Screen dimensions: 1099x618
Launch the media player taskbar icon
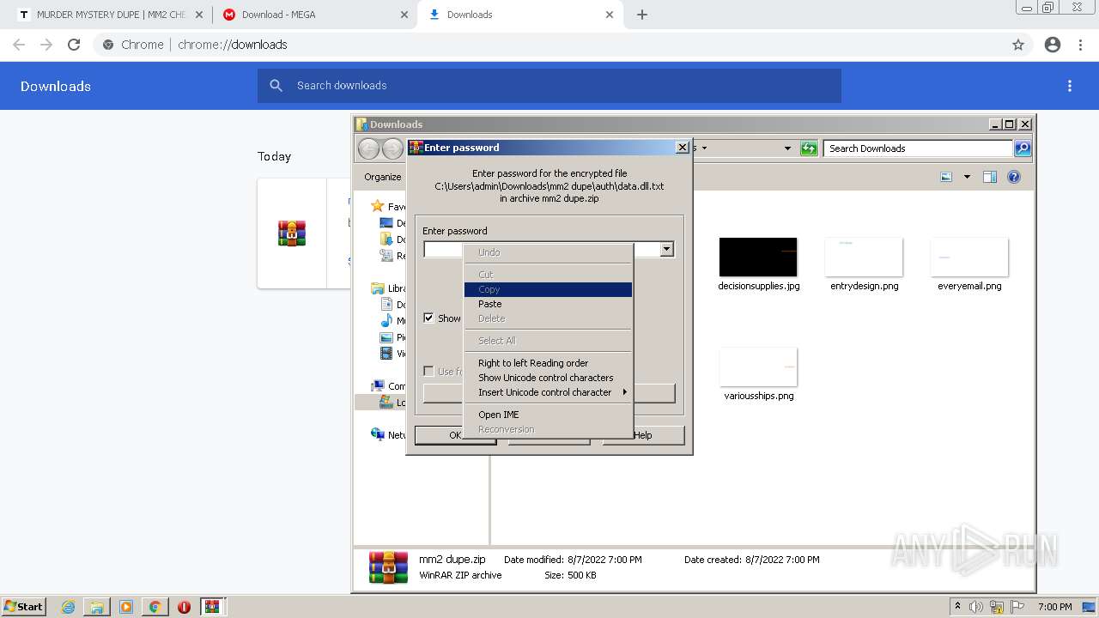coord(126,607)
